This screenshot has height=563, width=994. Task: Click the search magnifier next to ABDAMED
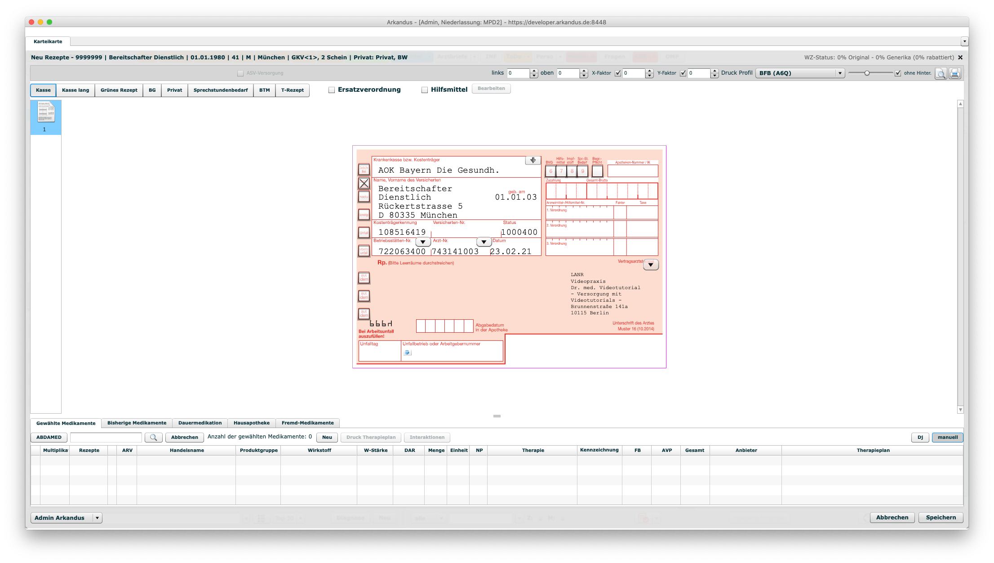point(153,437)
